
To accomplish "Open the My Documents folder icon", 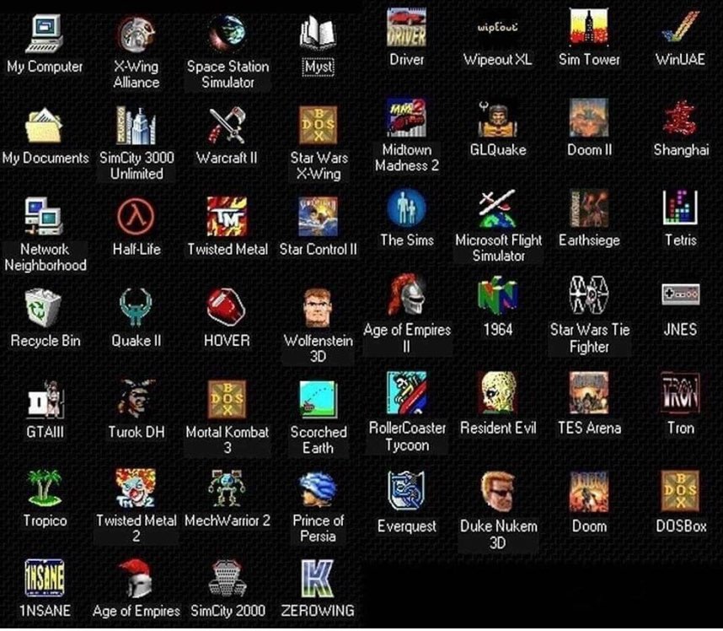I will [x=45, y=125].
